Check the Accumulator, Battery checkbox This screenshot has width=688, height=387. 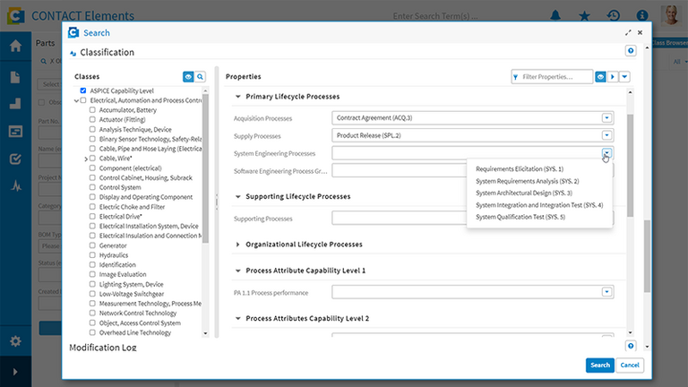tap(92, 109)
